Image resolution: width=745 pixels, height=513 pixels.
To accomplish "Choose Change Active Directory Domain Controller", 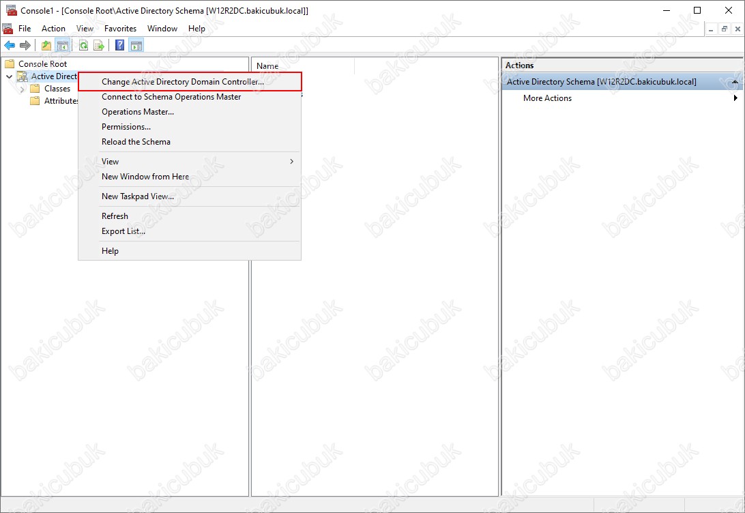I will pos(190,82).
